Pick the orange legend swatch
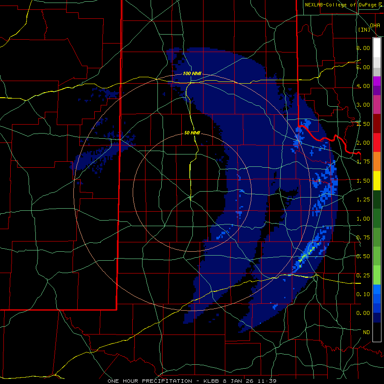Viewport: 384px width, 384px height. pyautogui.click(x=377, y=162)
